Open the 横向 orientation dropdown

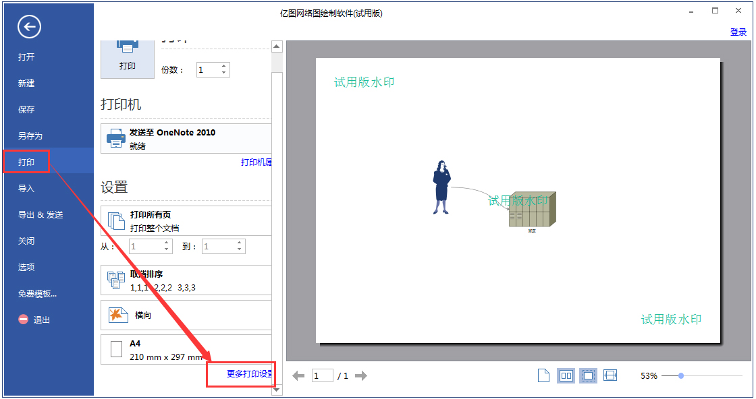click(x=189, y=314)
